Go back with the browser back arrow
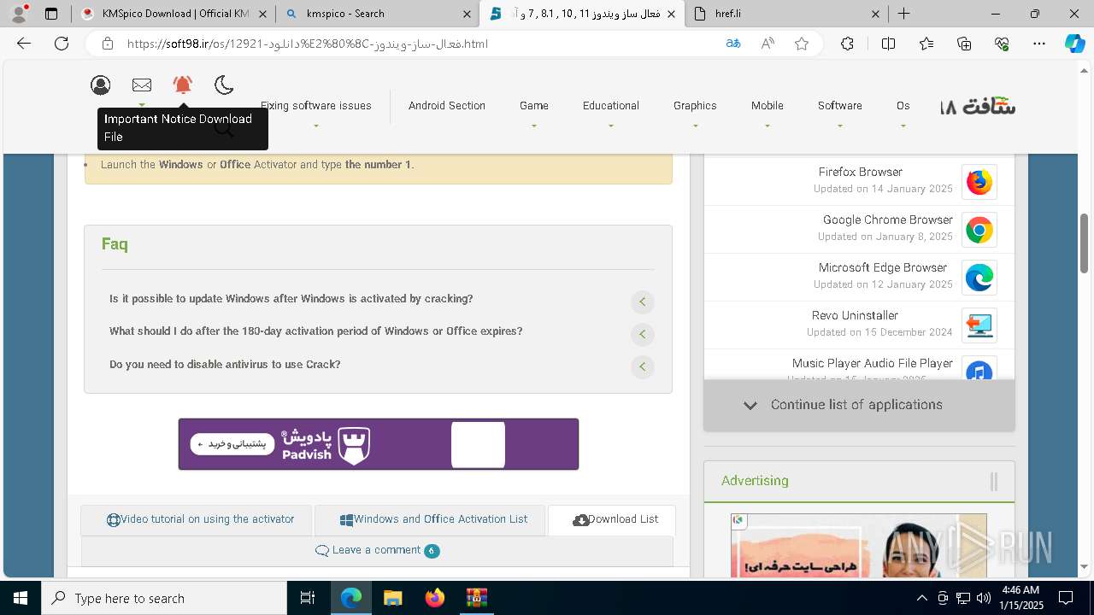Image resolution: width=1094 pixels, height=615 pixels. (x=24, y=44)
